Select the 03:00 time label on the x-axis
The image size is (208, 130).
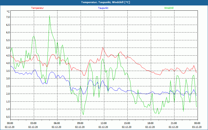pyautogui.click(x=34, y=123)
